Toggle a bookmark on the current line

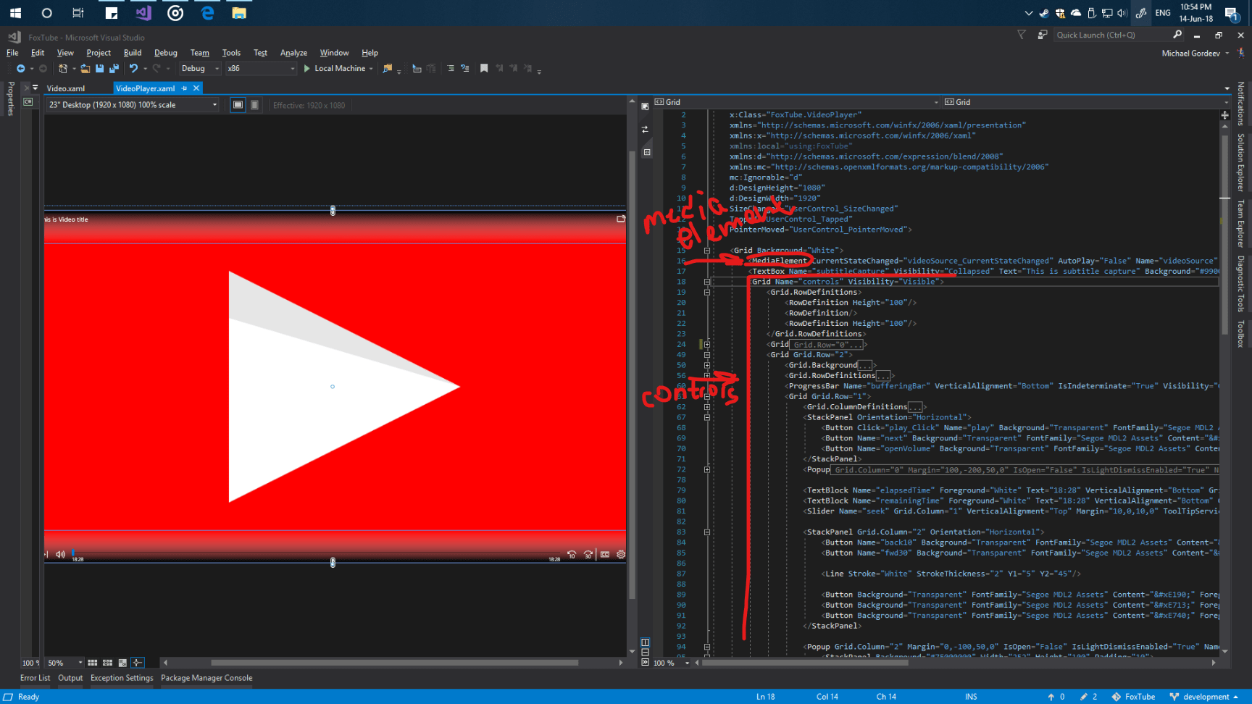pyautogui.click(x=484, y=69)
